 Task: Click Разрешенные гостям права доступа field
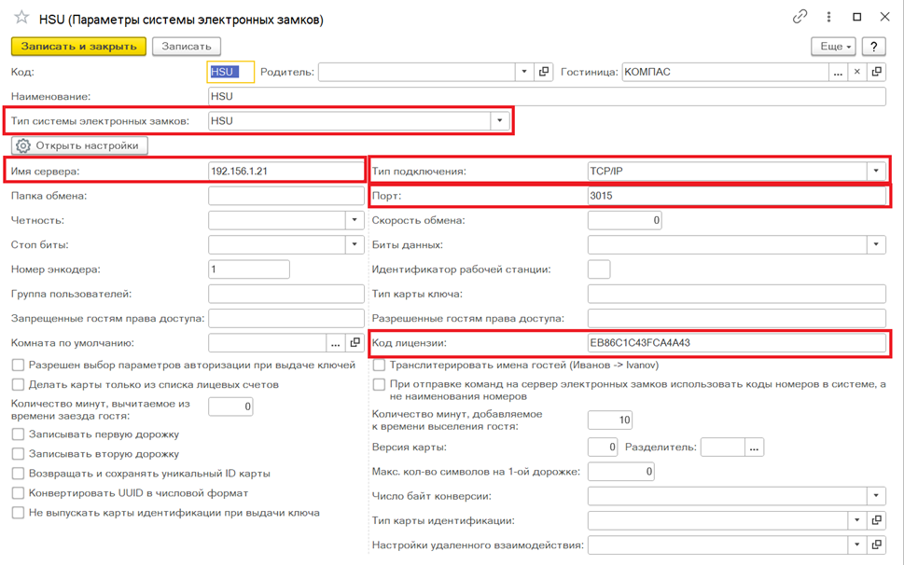coord(736,318)
